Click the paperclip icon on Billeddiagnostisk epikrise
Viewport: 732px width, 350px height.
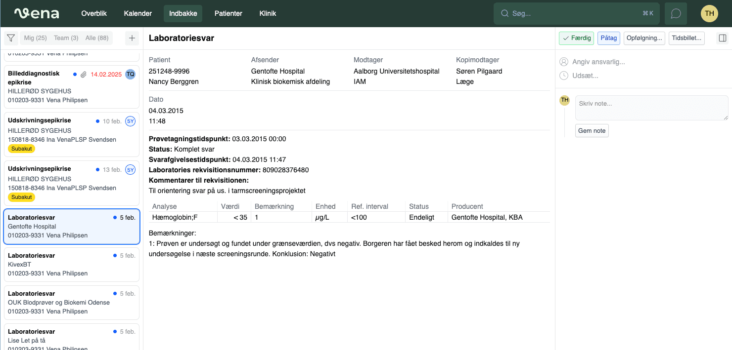[x=82, y=74]
